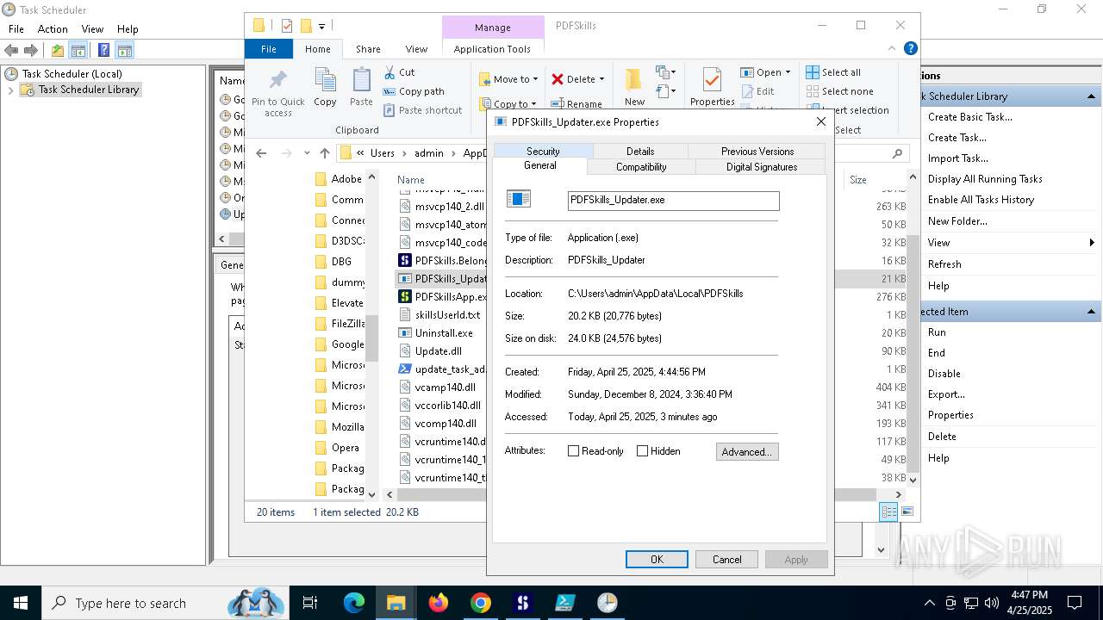Expand the Task Scheduler Library tree node
Image resolution: width=1103 pixels, height=620 pixels.
point(11,90)
